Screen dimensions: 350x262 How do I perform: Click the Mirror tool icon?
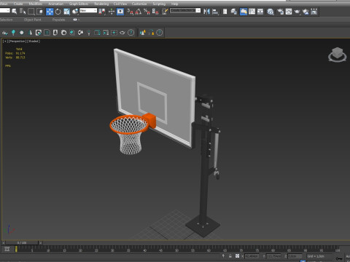pos(206,12)
